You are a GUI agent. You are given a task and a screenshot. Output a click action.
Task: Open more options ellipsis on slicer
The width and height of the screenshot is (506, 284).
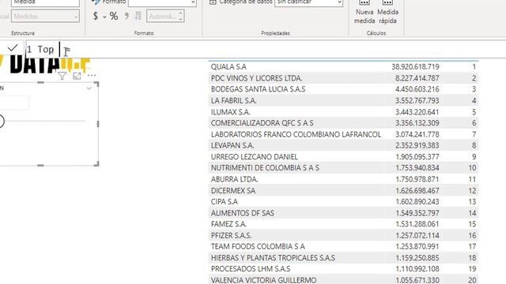(x=92, y=76)
